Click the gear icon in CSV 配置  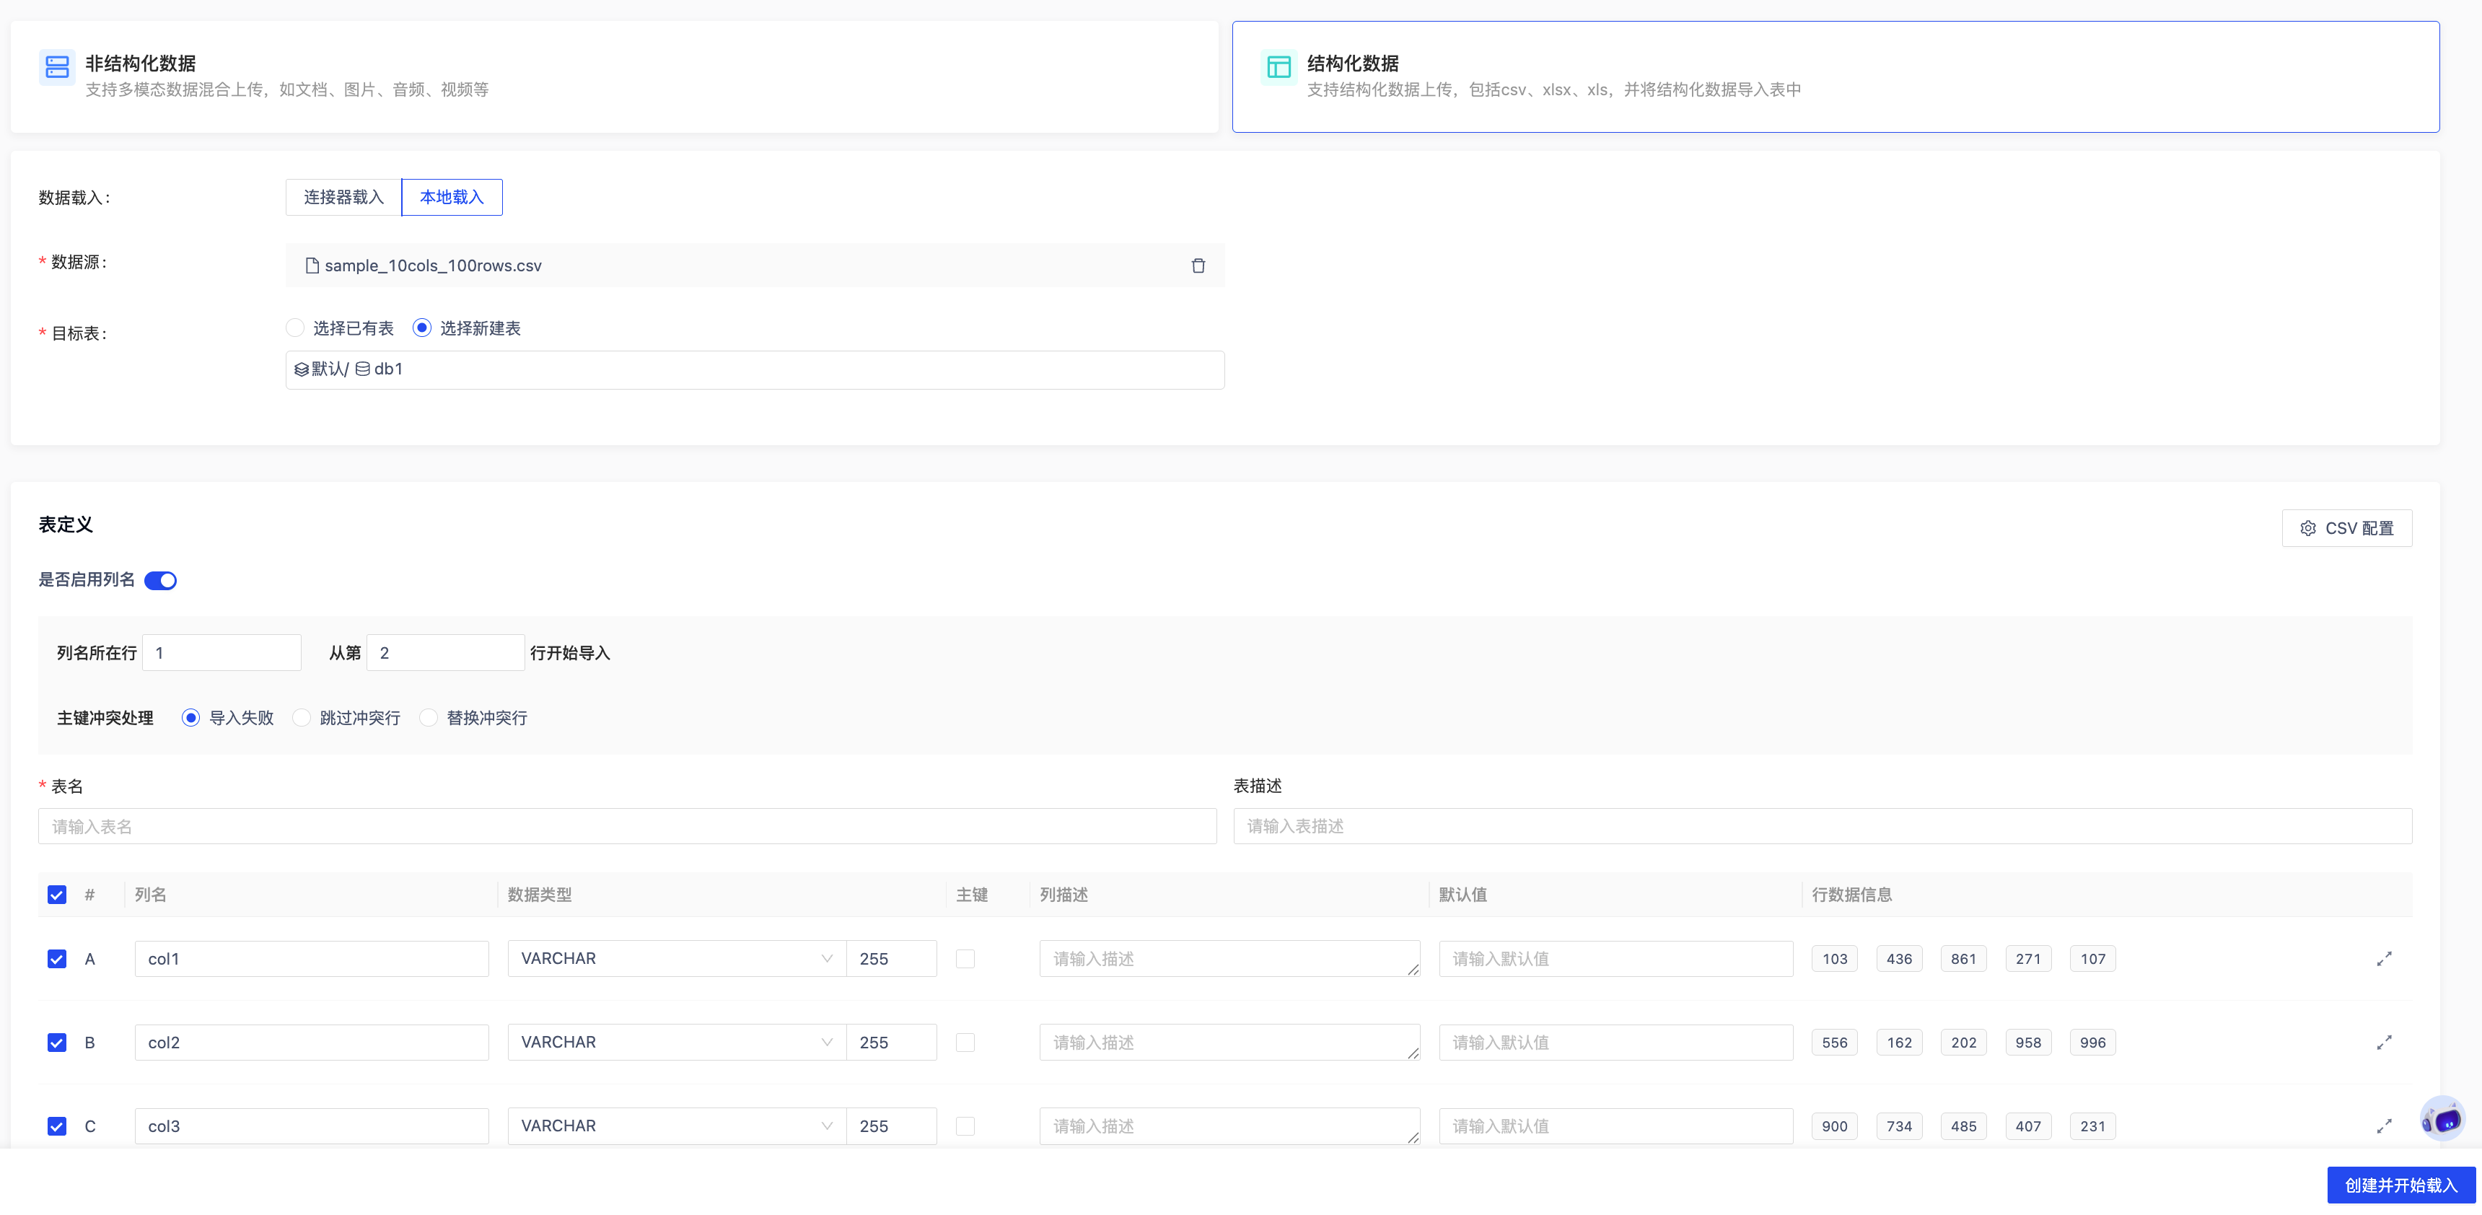pyautogui.click(x=2307, y=528)
